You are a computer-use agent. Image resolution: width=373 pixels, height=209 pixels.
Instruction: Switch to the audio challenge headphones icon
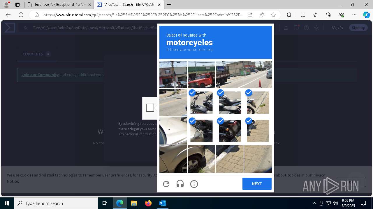click(180, 184)
